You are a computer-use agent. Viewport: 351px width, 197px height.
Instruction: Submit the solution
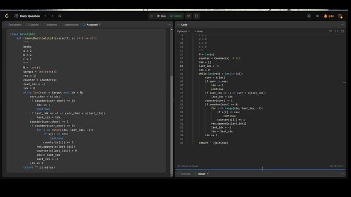[175, 16]
